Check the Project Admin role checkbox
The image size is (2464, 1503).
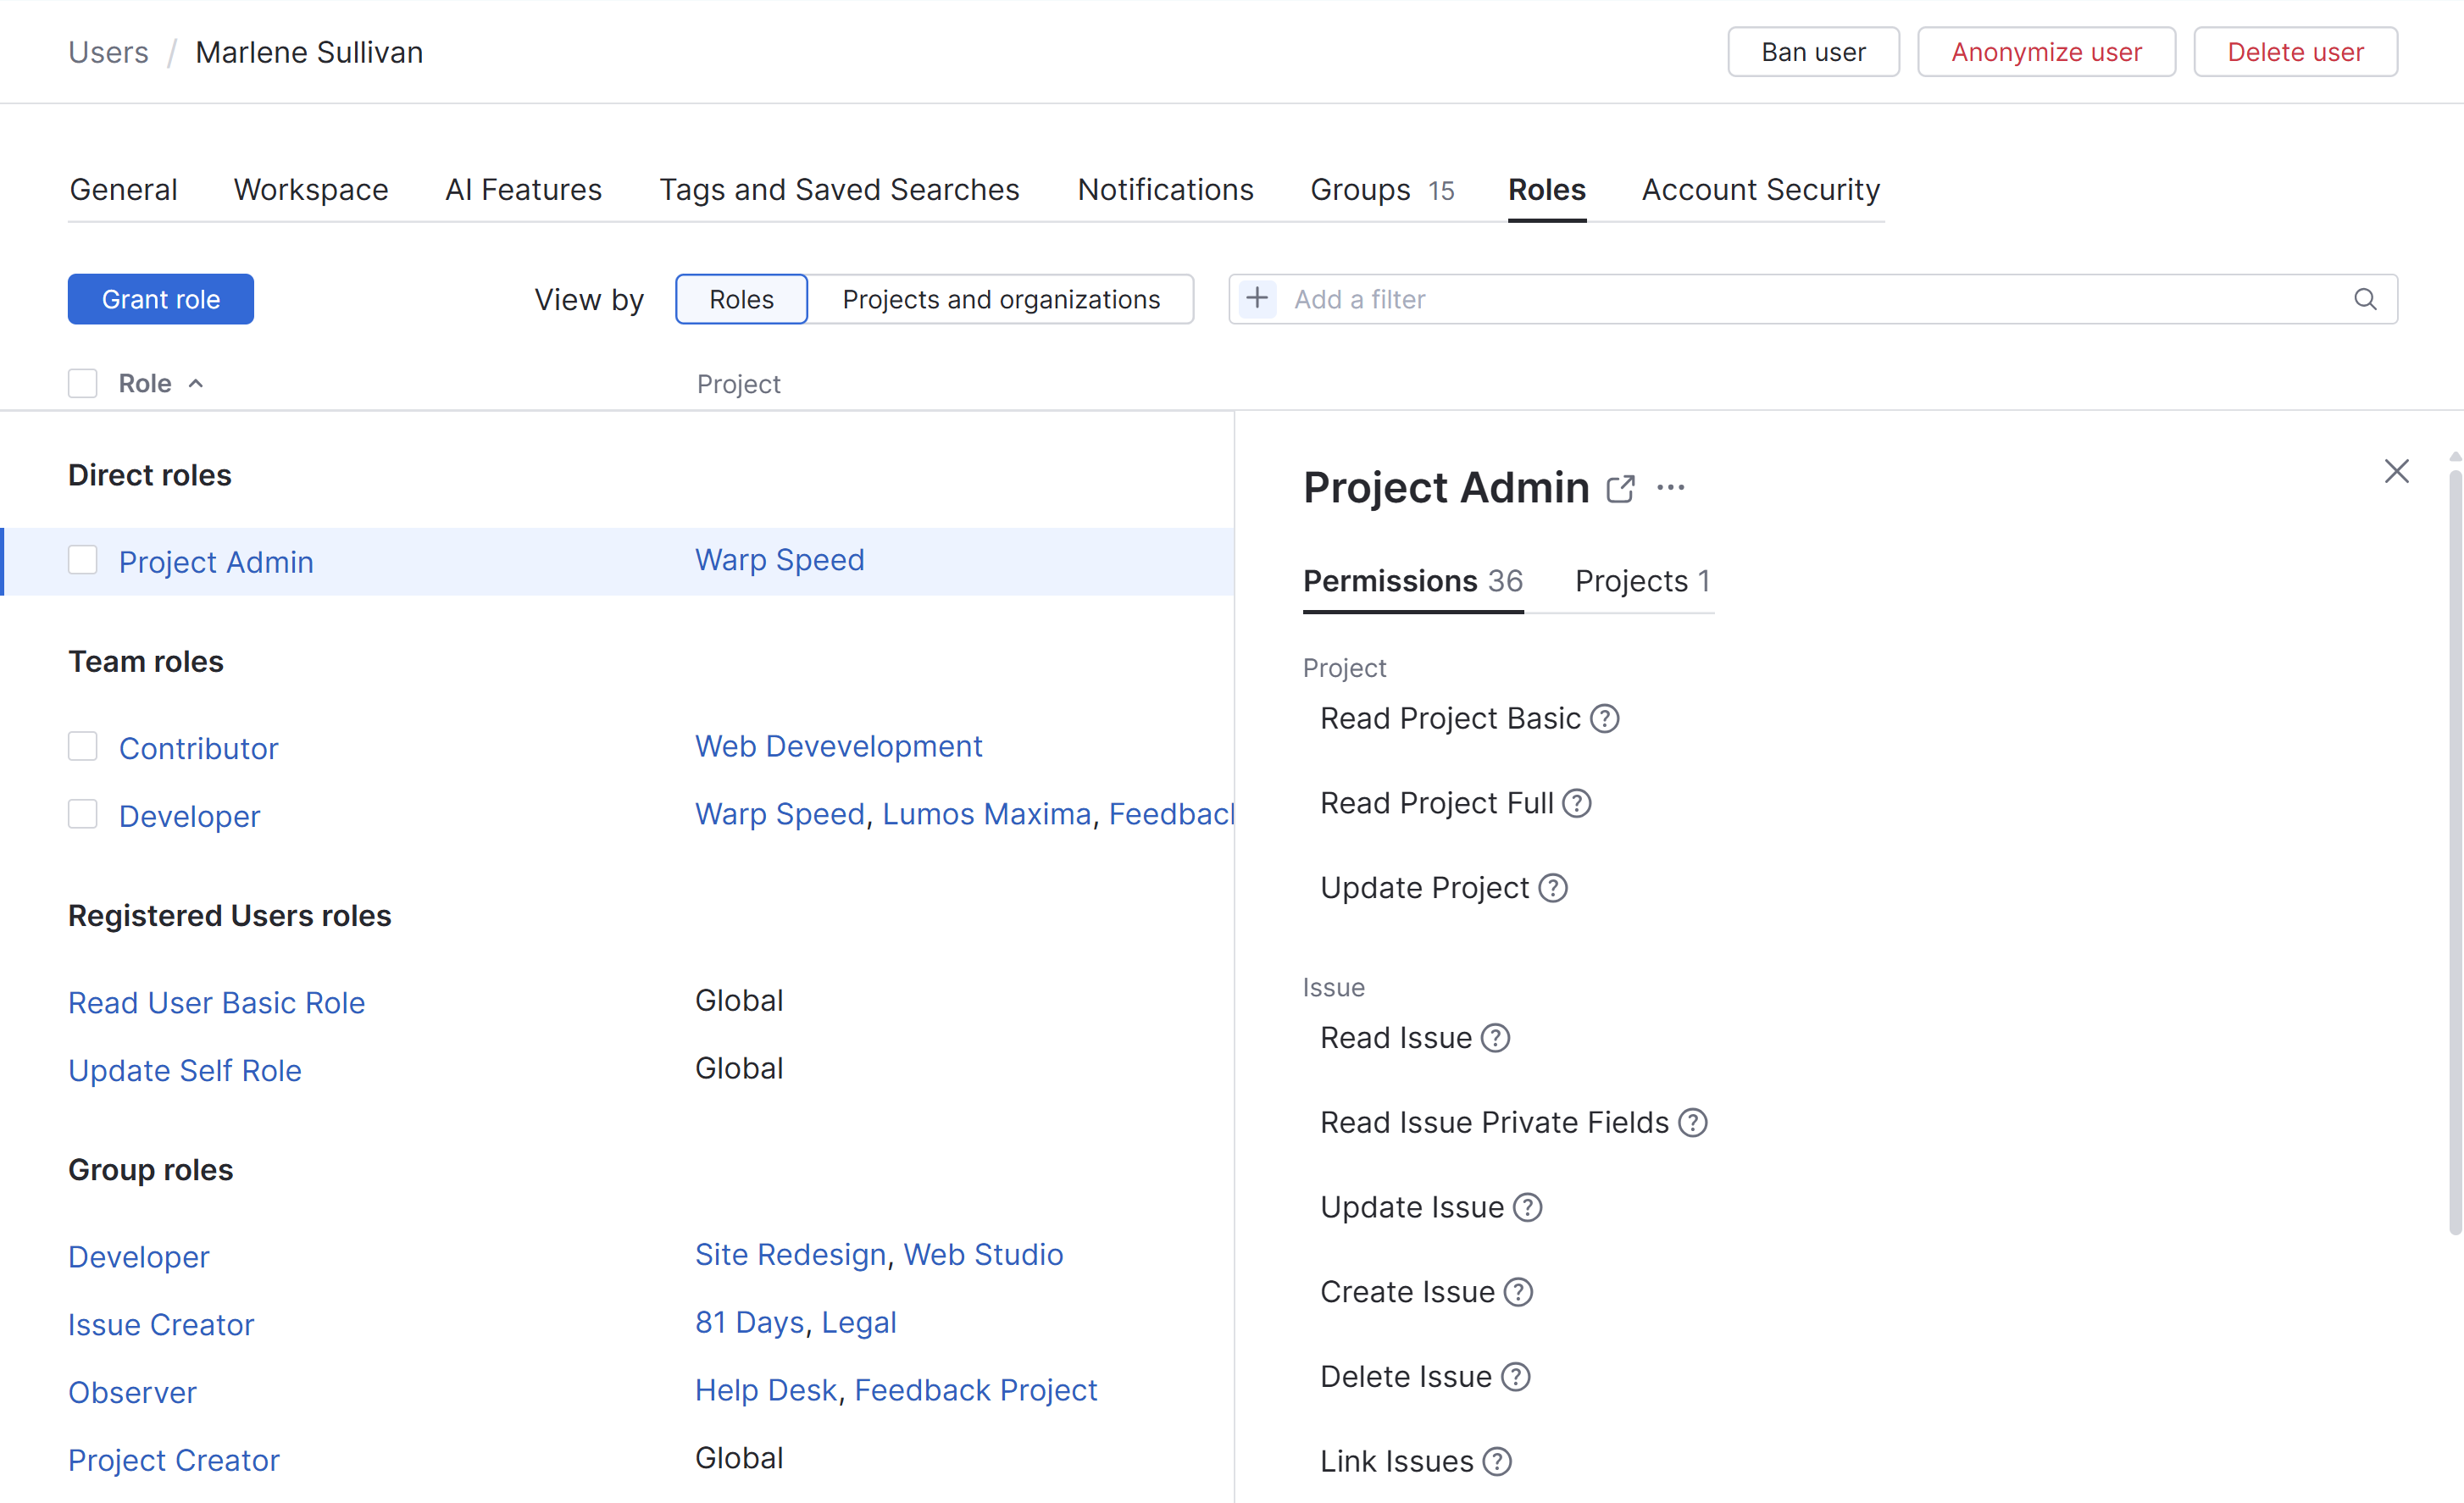(x=83, y=561)
